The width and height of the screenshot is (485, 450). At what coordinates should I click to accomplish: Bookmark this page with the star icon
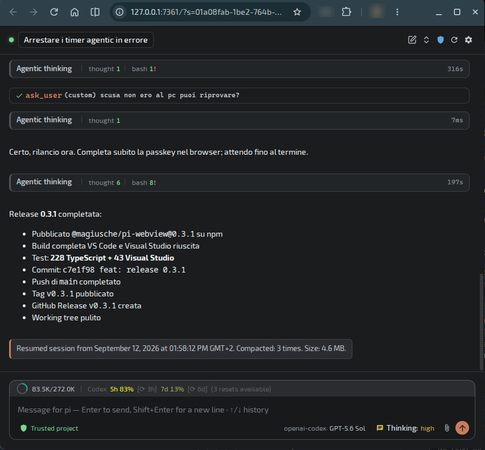[297, 12]
